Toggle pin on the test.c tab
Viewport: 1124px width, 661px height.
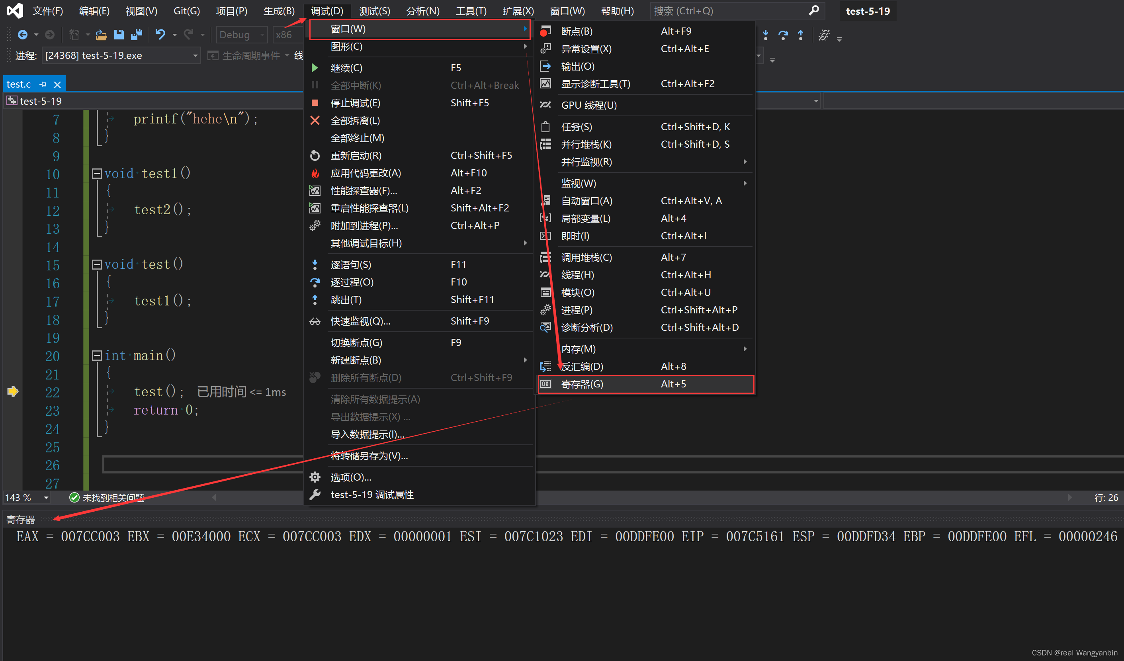click(x=43, y=84)
